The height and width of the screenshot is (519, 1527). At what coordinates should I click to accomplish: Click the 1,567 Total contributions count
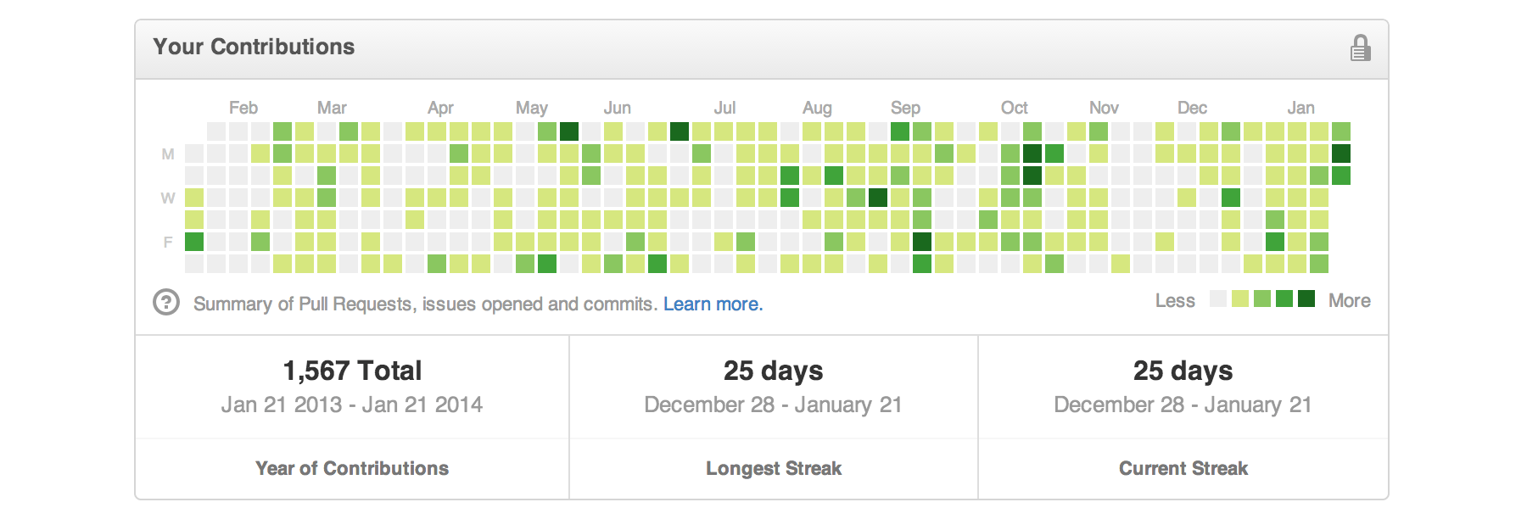pyautogui.click(x=352, y=371)
